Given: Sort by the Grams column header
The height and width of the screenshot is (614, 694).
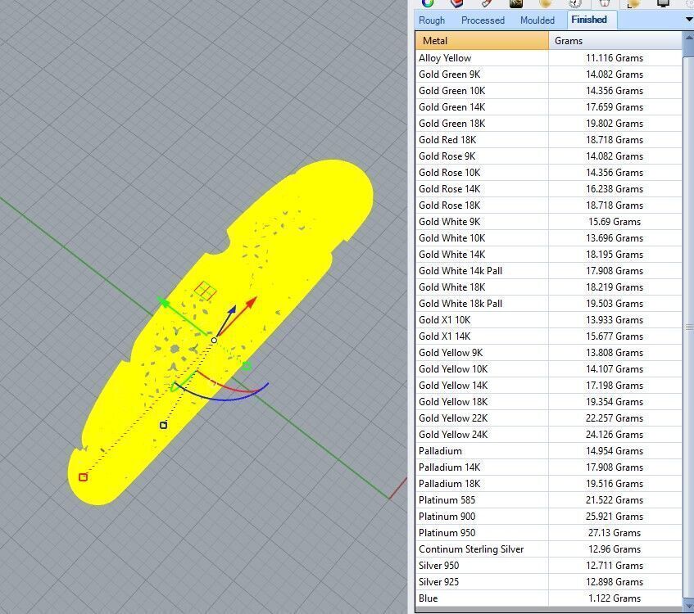Looking at the screenshot, I should click(x=615, y=41).
